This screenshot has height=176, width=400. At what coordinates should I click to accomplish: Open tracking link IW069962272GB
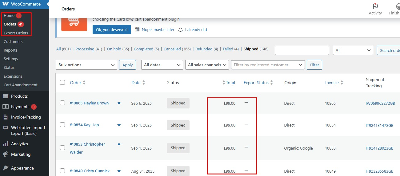point(380,104)
